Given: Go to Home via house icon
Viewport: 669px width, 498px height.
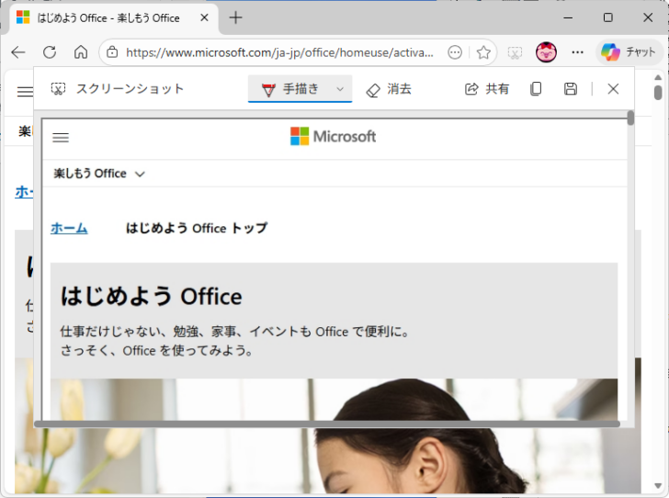Looking at the screenshot, I should click(x=81, y=52).
